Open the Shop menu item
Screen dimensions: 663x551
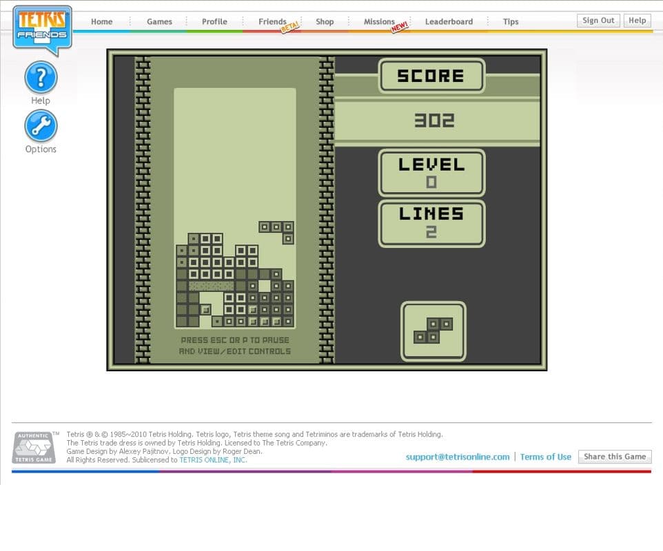click(325, 21)
